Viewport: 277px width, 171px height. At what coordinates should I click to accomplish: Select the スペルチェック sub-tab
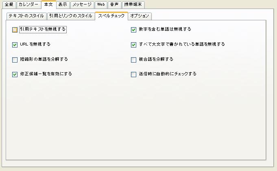point(111,16)
